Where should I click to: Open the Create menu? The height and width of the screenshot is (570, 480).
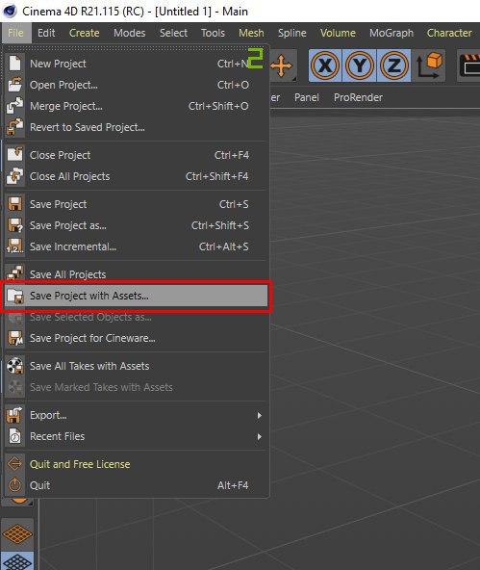[85, 33]
